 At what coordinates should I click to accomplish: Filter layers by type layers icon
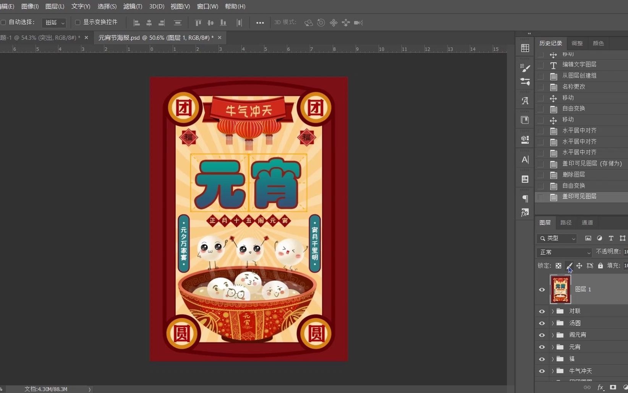pyautogui.click(x=611, y=238)
